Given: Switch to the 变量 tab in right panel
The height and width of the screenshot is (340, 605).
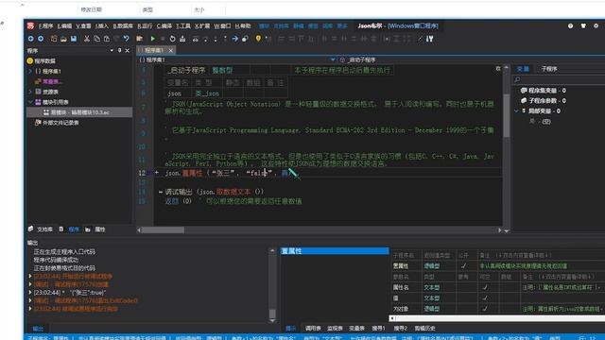Looking at the screenshot, I should tap(523, 69).
